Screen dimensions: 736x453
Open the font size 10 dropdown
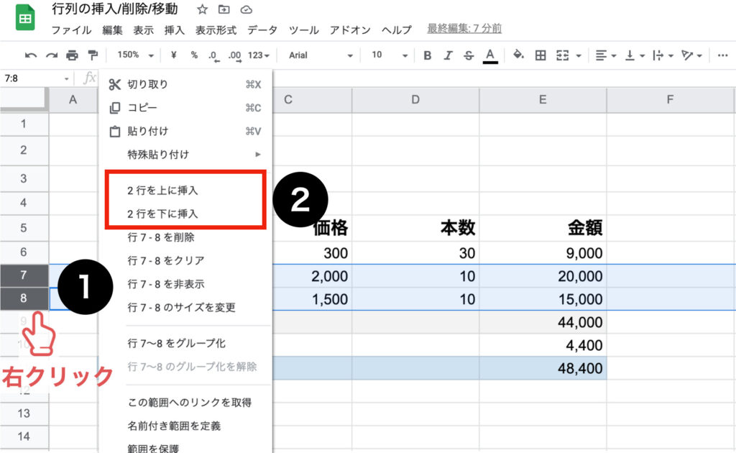[389, 55]
